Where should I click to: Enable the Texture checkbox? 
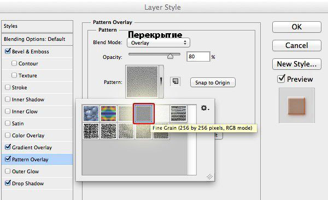pyautogui.click(x=14, y=75)
